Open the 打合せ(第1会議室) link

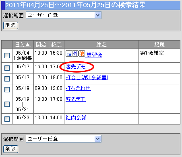(87, 77)
